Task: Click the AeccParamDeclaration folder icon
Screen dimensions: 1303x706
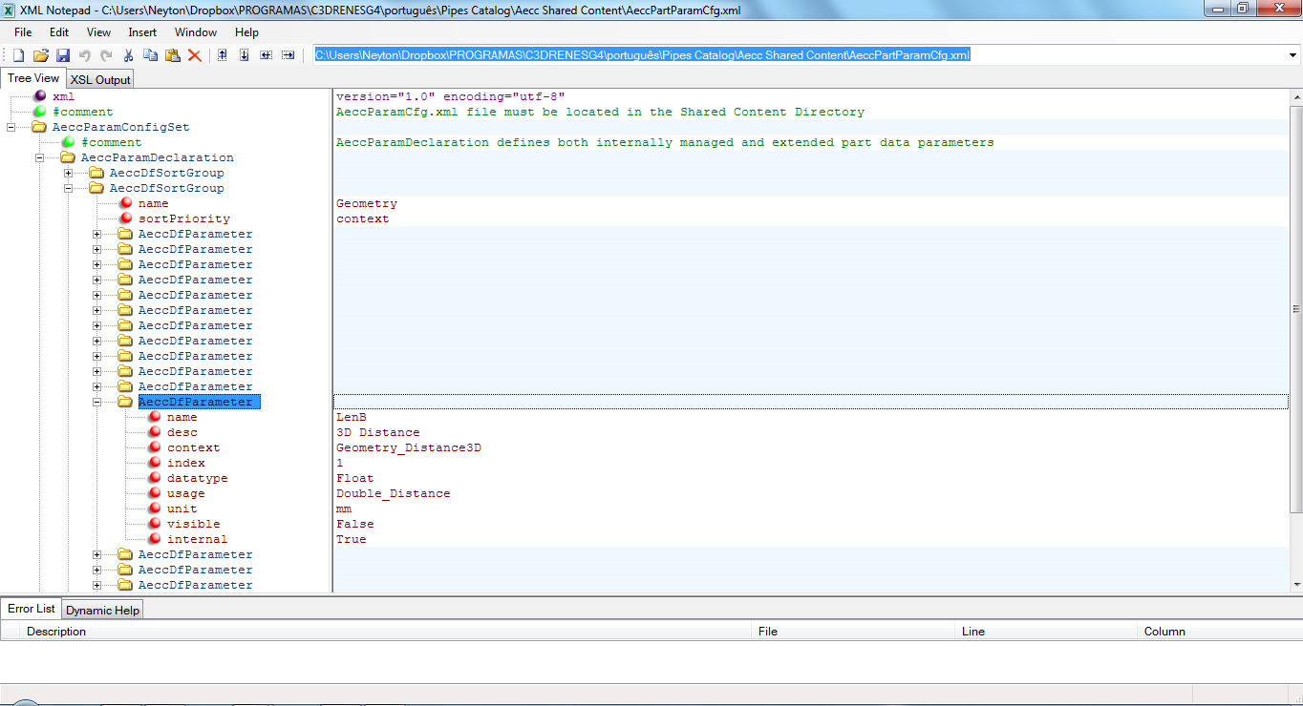Action: [x=68, y=157]
